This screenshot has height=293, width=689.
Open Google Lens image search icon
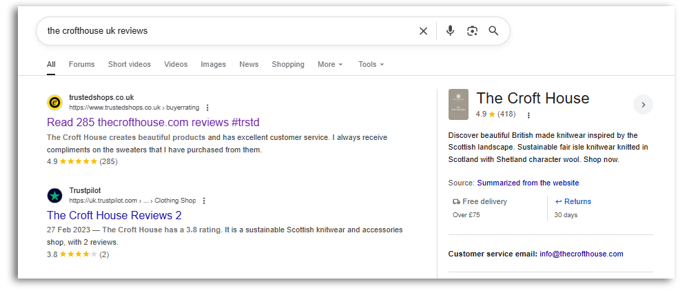tap(472, 31)
